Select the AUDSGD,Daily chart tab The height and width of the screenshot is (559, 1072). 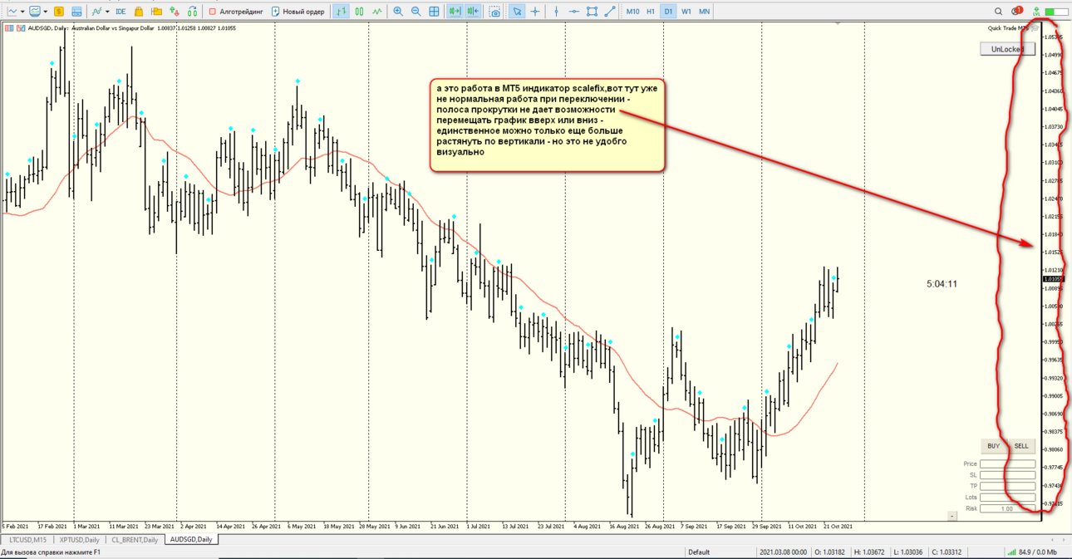[191, 540]
